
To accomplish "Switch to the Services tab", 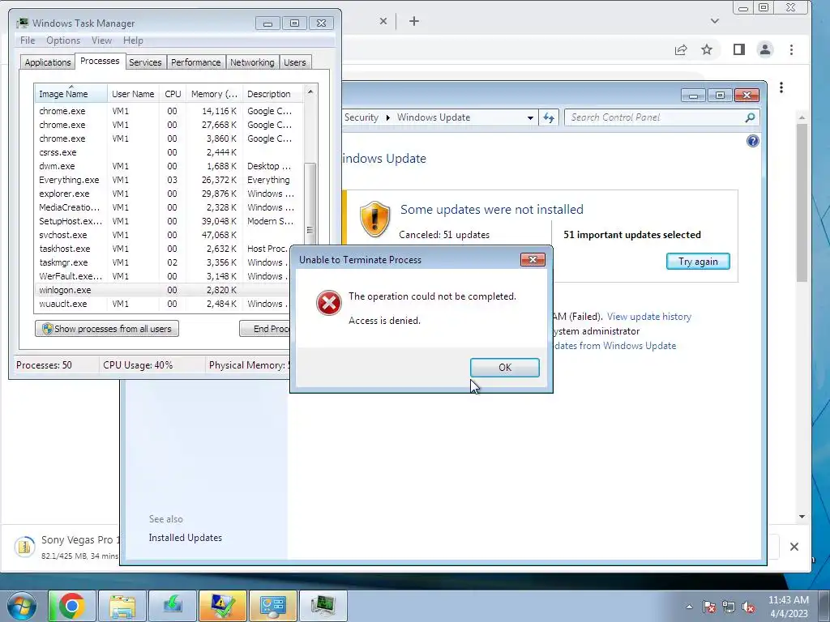I will click(145, 62).
